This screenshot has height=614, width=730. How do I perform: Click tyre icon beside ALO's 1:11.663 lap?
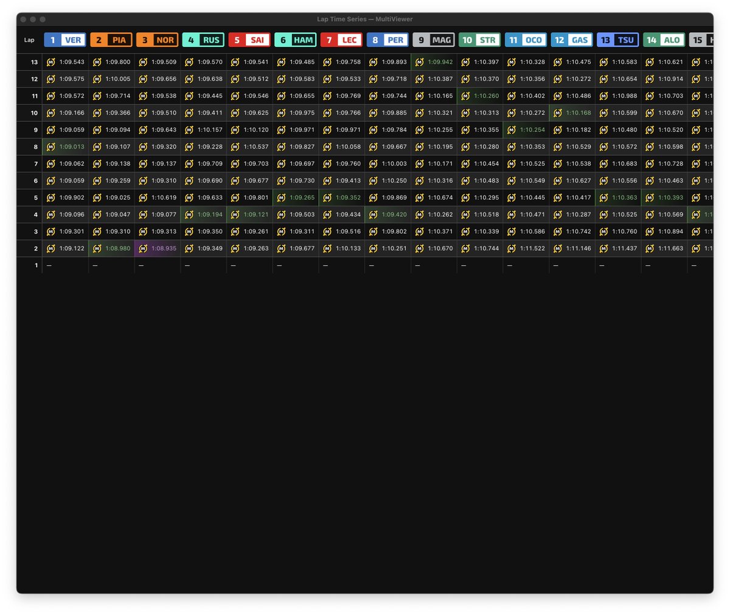[650, 248]
